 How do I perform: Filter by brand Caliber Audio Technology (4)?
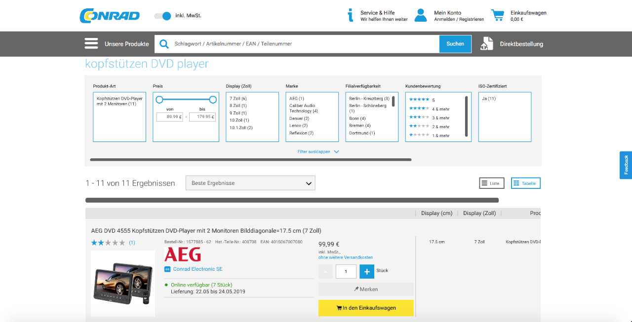pyautogui.click(x=304, y=108)
